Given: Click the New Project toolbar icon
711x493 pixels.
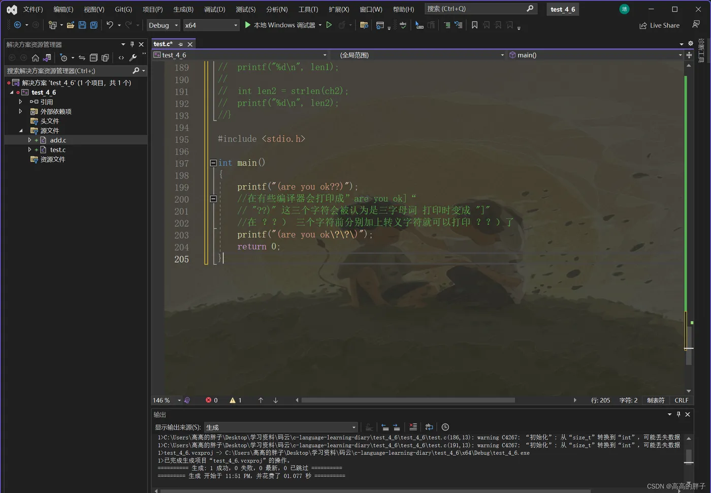Looking at the screenshot, I should point(52,25).
